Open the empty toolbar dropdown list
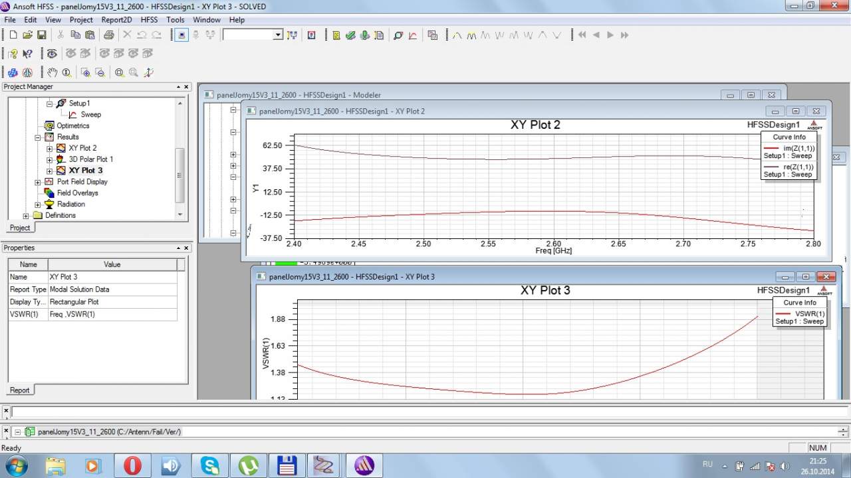This screenshot has width=851, height=478. click(x=278, y=35)
